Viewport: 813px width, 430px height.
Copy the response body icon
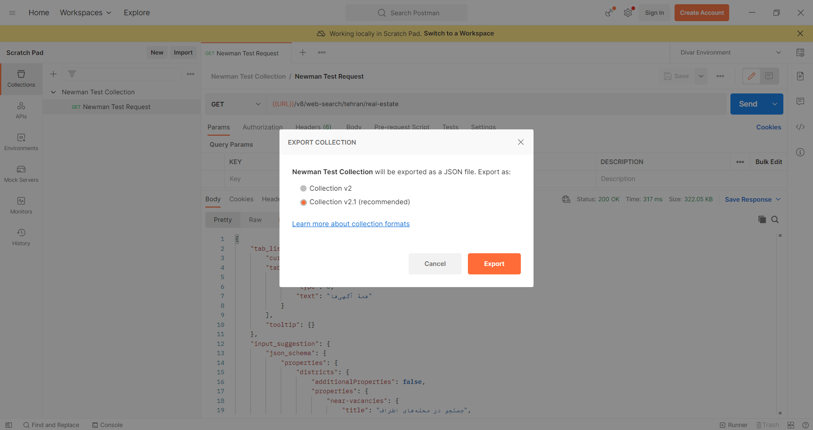click(762, 219)
